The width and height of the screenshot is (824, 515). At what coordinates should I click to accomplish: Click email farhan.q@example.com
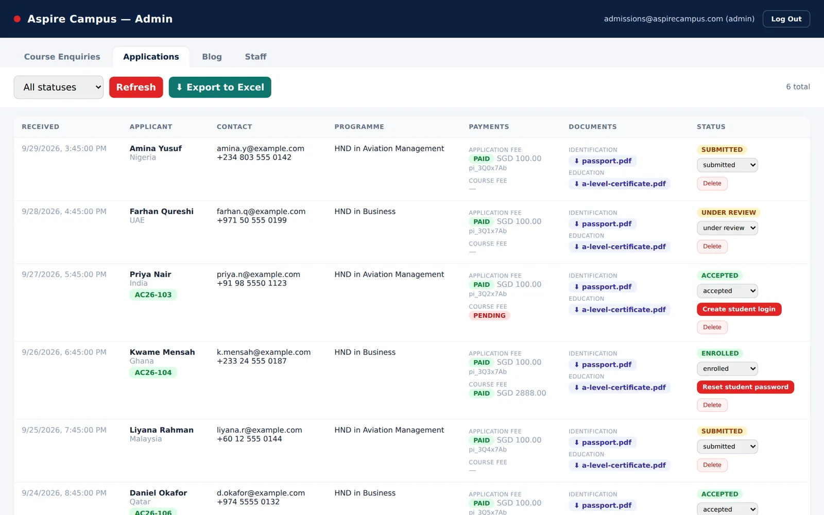(261, 211)
